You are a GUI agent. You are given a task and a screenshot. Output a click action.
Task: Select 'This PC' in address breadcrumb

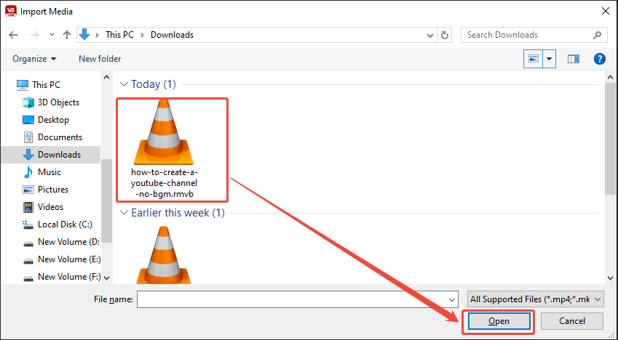pyautogui.click(x=119, y=35)
